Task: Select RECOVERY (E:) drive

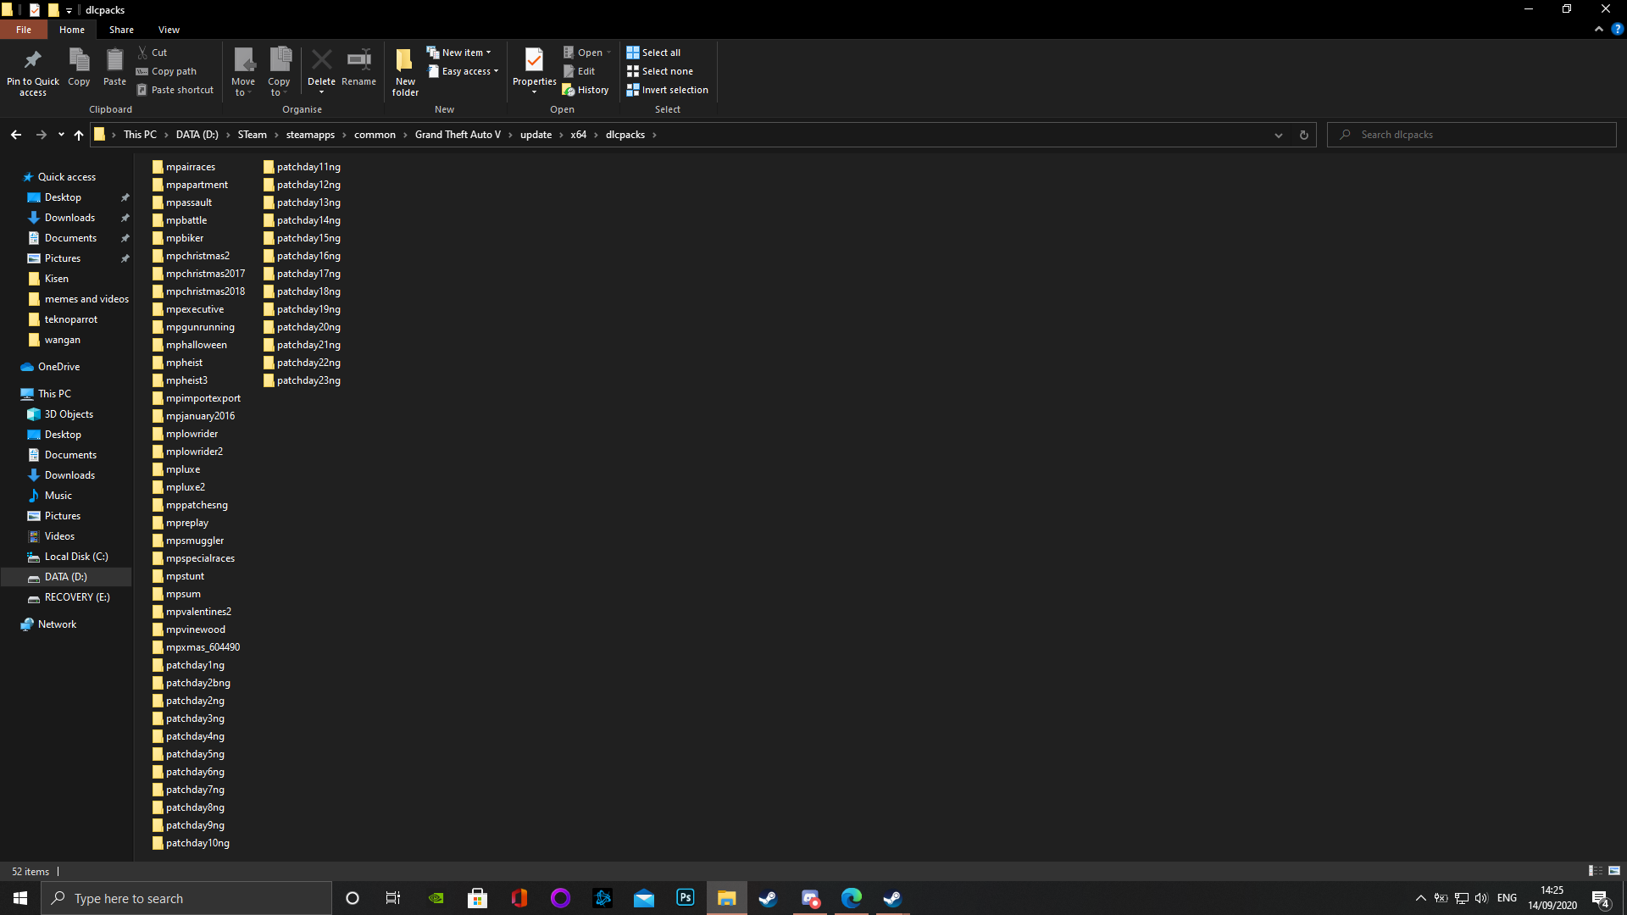Action: 77,597
